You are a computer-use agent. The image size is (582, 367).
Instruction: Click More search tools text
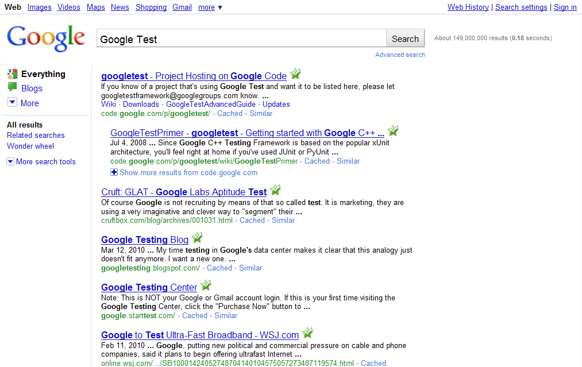(45, 161)
